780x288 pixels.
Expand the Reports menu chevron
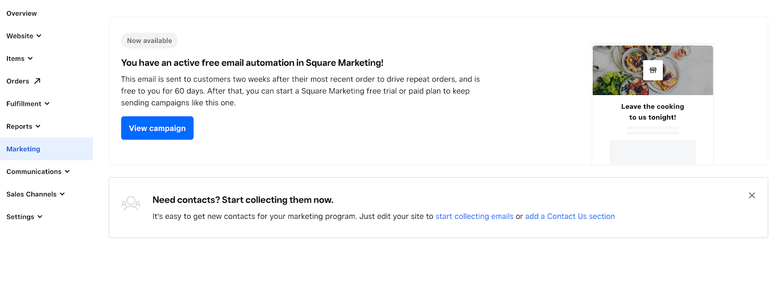coord(38,126)
